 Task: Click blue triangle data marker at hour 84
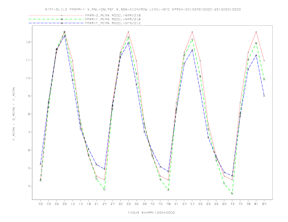[x=264, y=96]
